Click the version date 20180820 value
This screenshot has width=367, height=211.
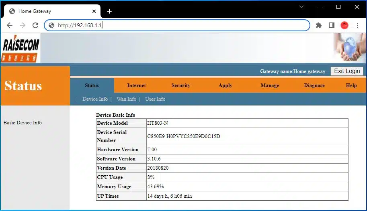click(x=158, y=168)
